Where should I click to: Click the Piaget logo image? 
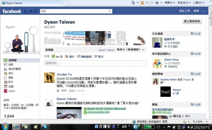coord(166,92)
